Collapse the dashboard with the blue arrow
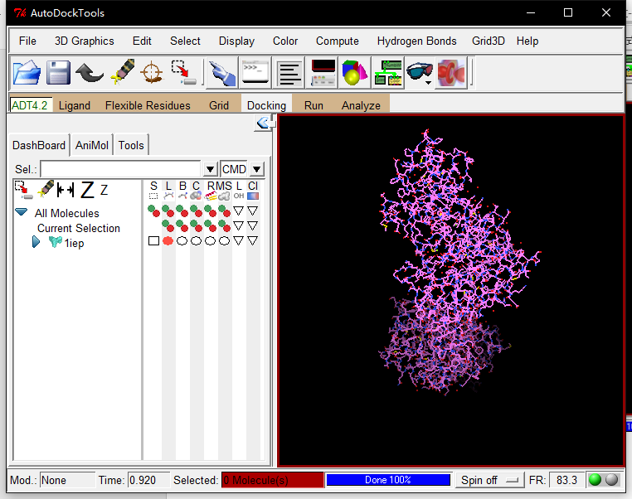 click(x=263, y=123)
